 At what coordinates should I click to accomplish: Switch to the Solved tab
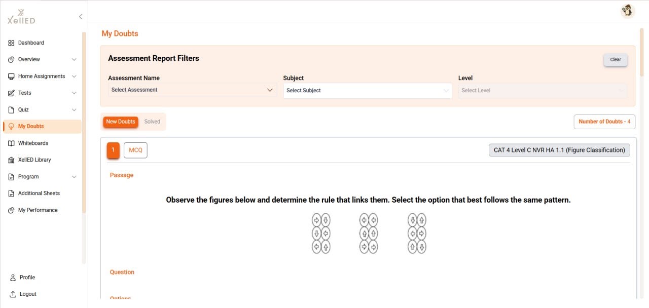point(152,122)
